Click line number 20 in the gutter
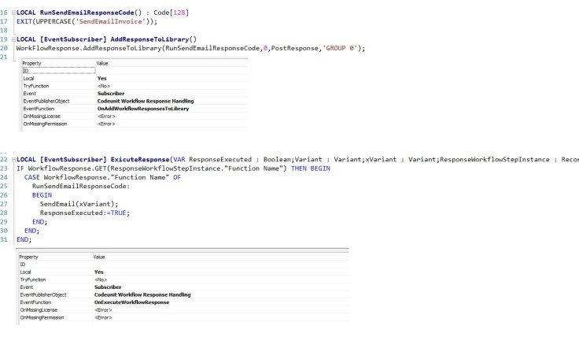The image size is (579, 337). (6, 48)
